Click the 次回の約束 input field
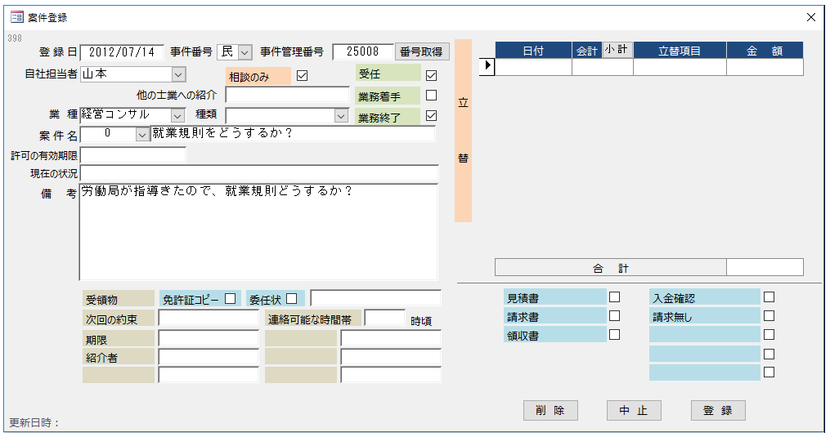Image resolution: width=830 pixels, height=437 pixels. click(x=209, y=318)
